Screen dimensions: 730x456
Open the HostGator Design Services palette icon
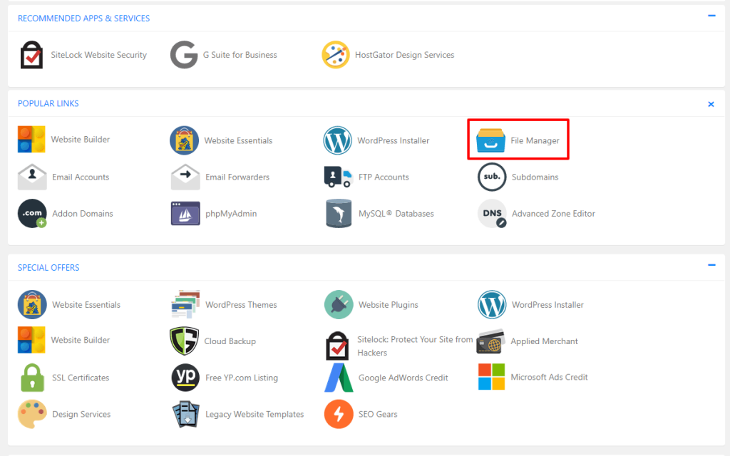[335, 55]
